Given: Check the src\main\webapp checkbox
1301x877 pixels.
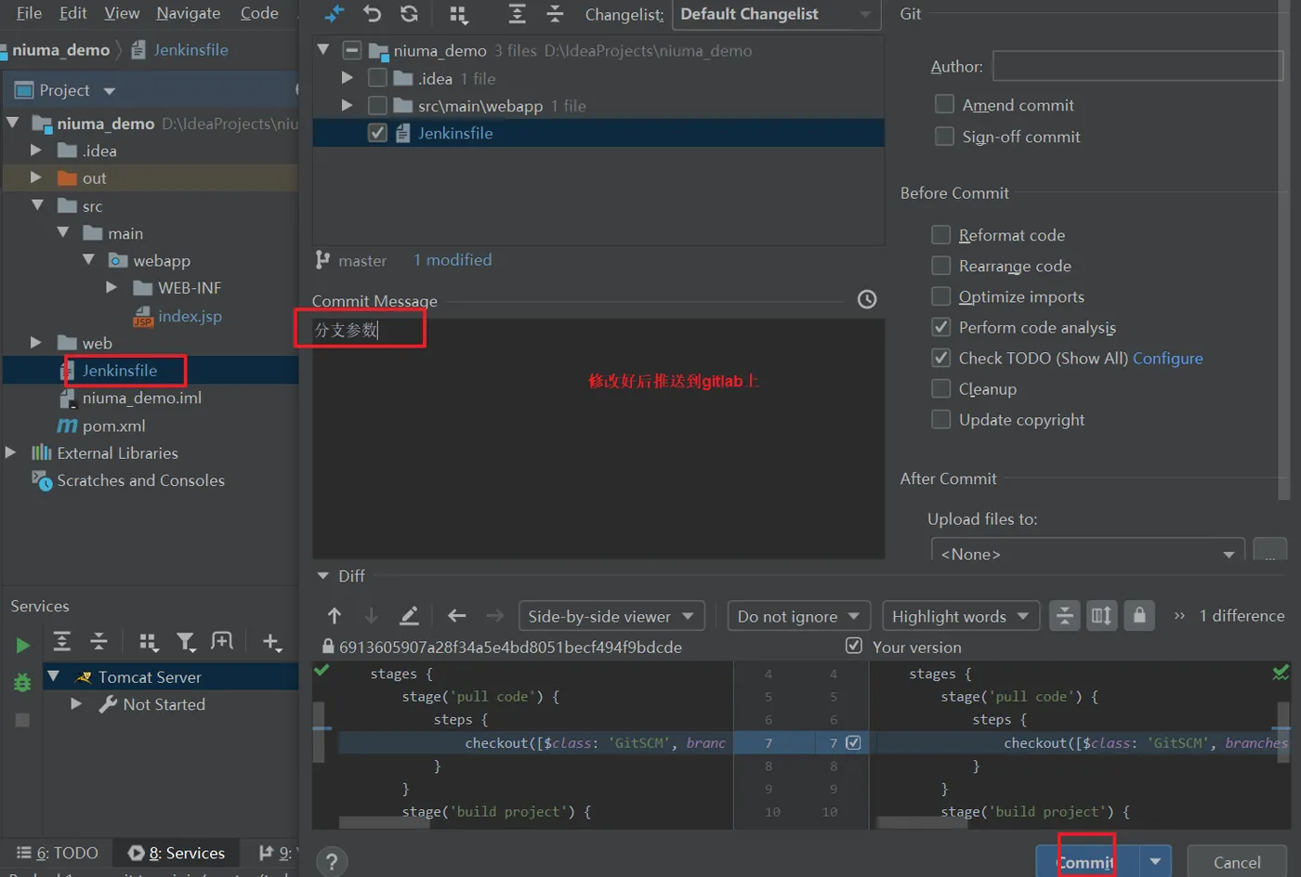Looking at the screenshot, I should (x=377, y=106).
